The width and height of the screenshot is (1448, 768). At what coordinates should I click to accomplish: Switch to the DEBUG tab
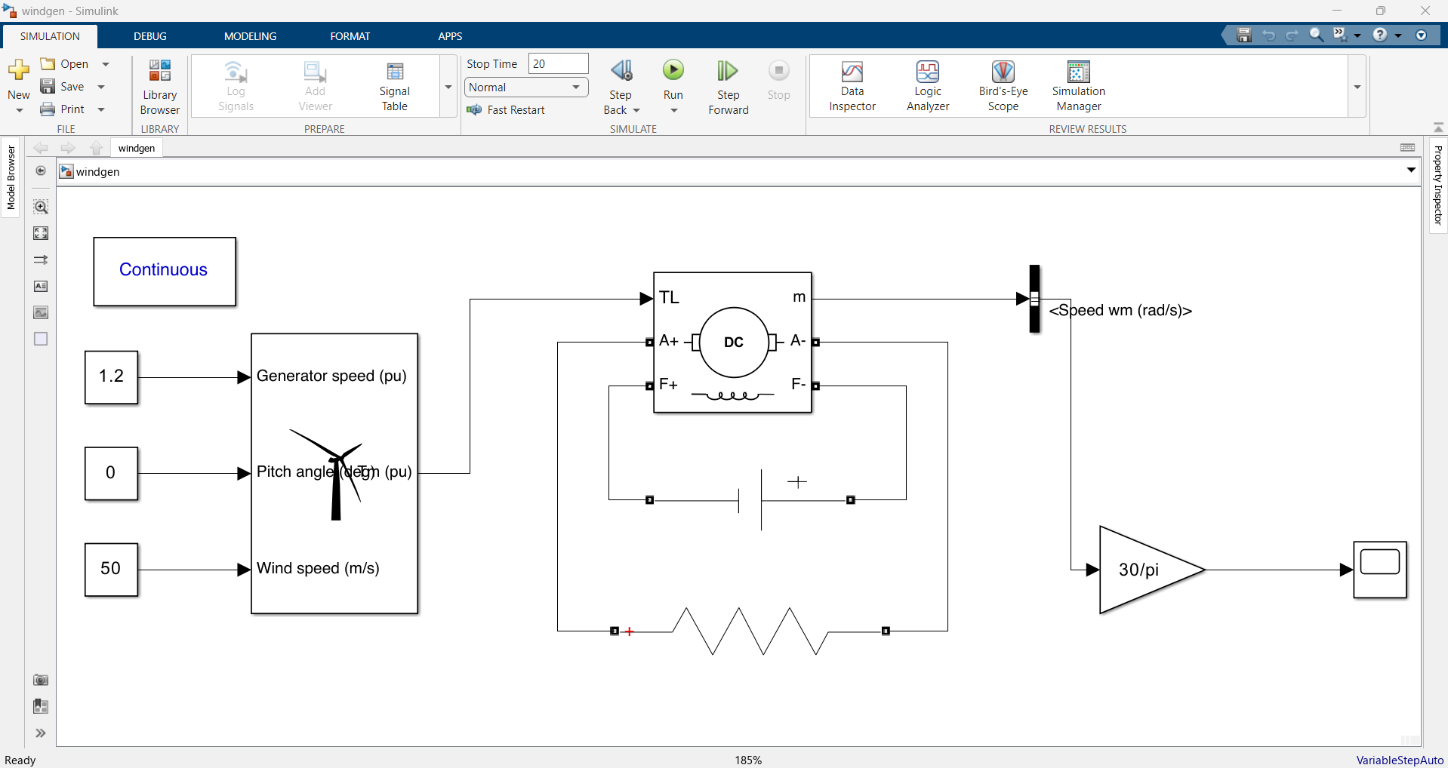[150, 36]
